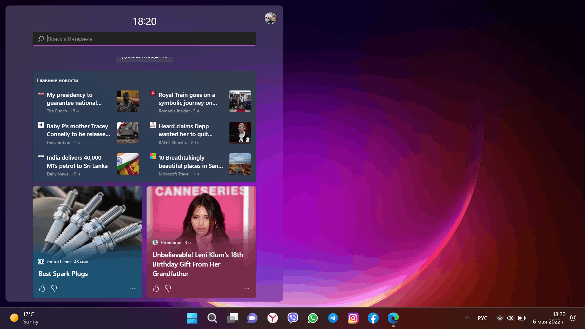Dislike the Leni Klum article card
The width and height of the screenshot is (585, 329).
168,288
